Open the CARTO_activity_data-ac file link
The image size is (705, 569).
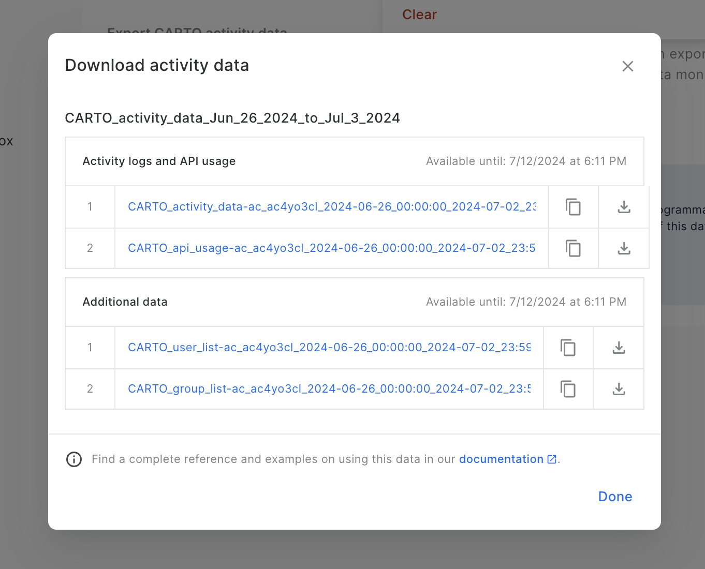(x=331, y=207)
